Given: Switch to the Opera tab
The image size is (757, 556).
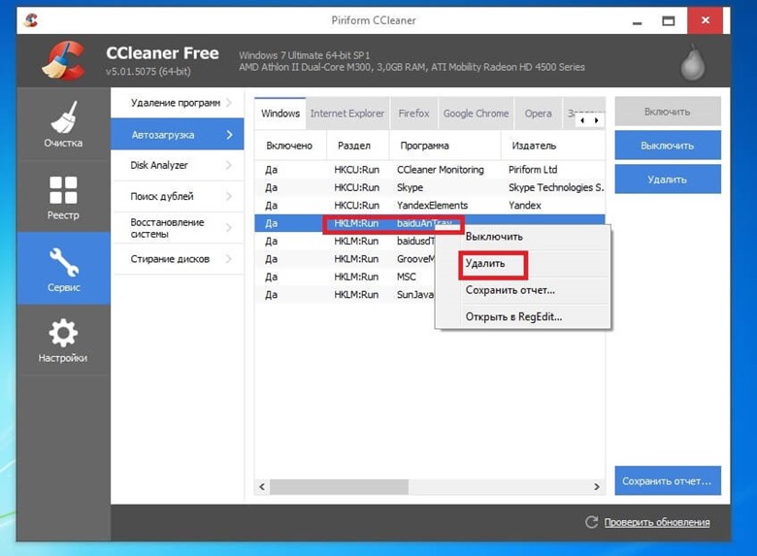Looking at the screenshot, I should click(x=539, y=114).
